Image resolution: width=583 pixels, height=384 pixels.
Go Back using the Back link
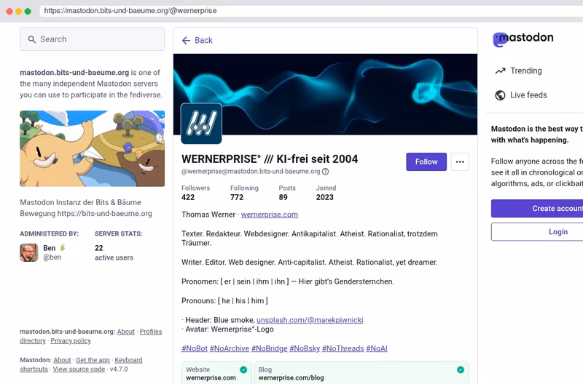point(197,41)
